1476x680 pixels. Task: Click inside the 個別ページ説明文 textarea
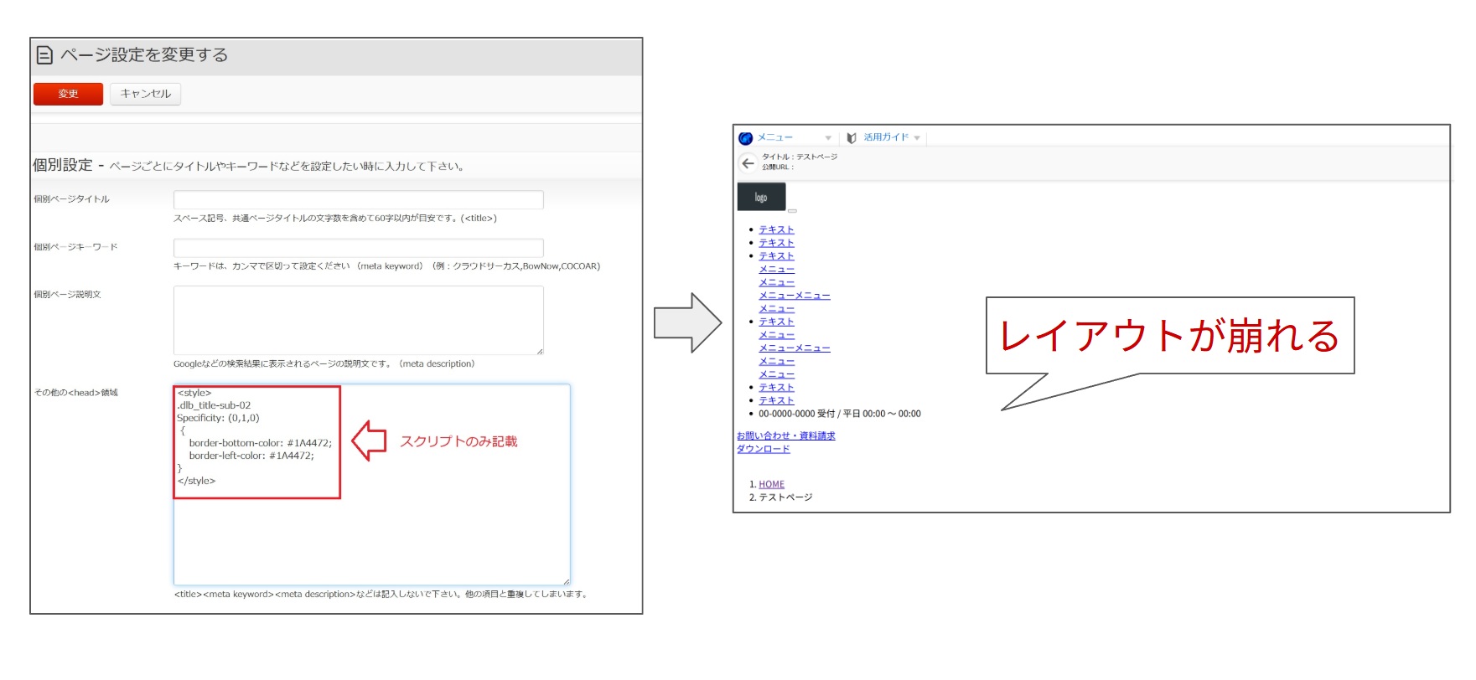(x=359, y=320)
